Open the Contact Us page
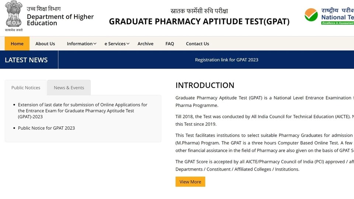 (198, 43)
